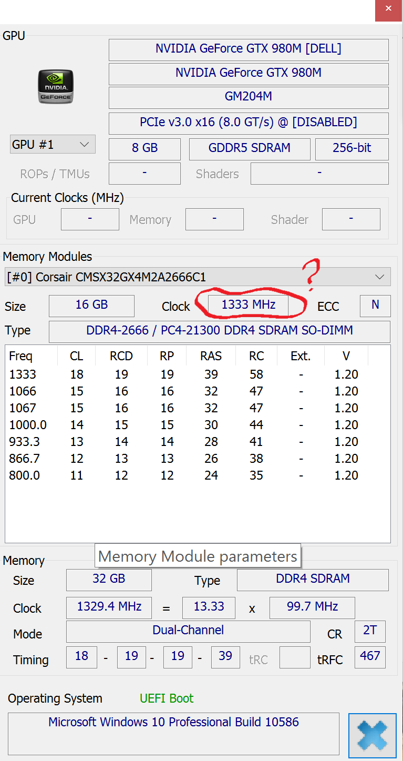This screenshot has height=761, width=403.
Task: Click the Dual-Channel mode field
Action: [188, 631]
